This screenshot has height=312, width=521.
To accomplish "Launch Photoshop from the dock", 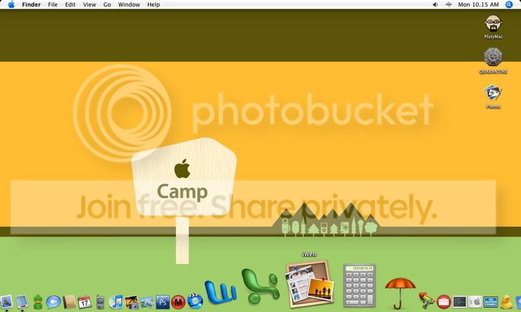I will [163, 302].
